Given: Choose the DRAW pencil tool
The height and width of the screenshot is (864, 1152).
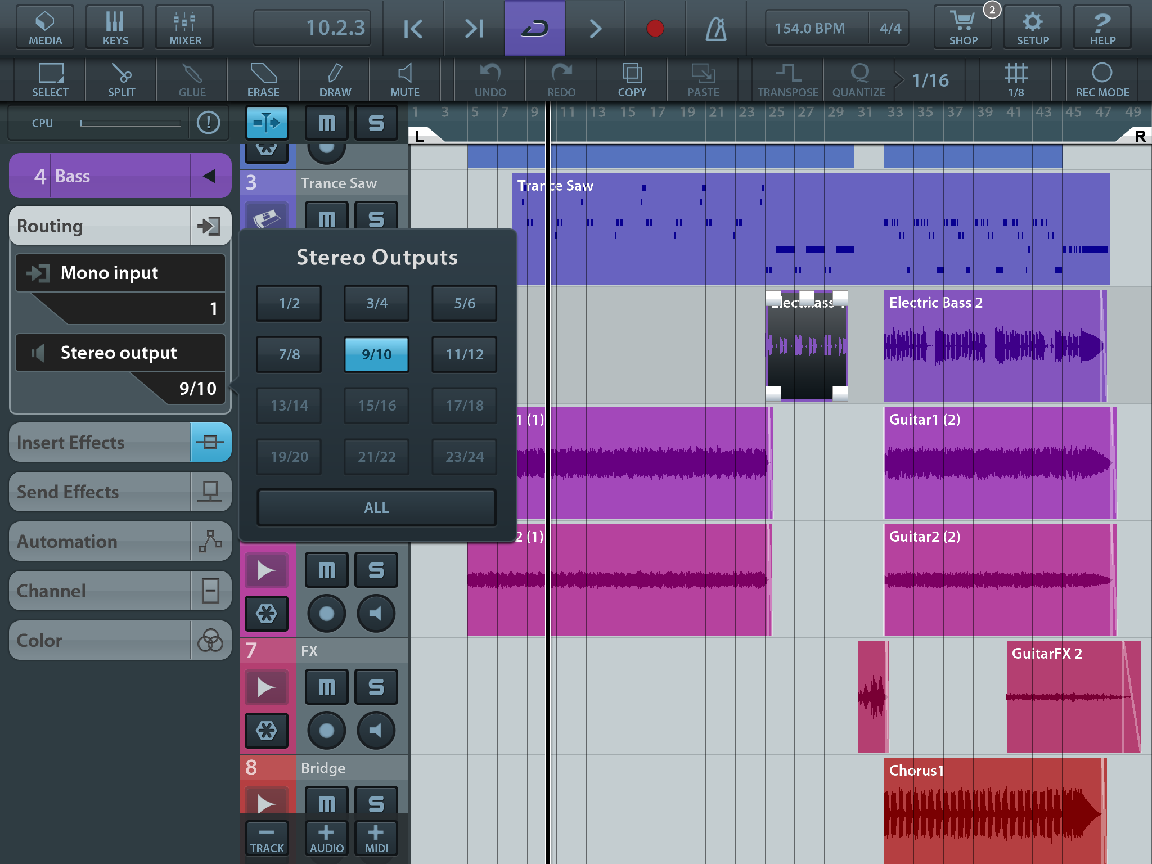Looking at the screenshot, I should pos(335,80).
